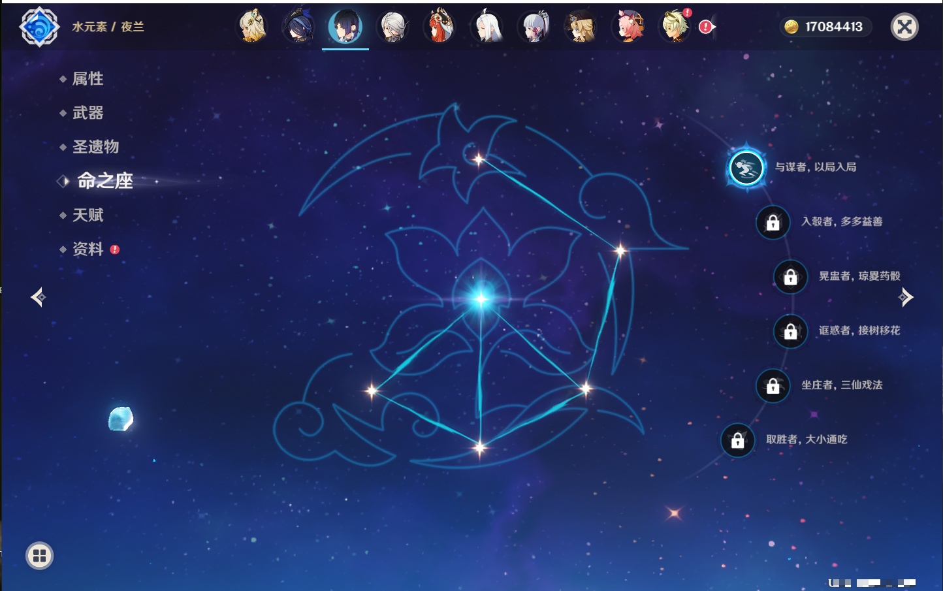
Task: Choose the grey-haired character portrait
Action: [x=393, y=27]
